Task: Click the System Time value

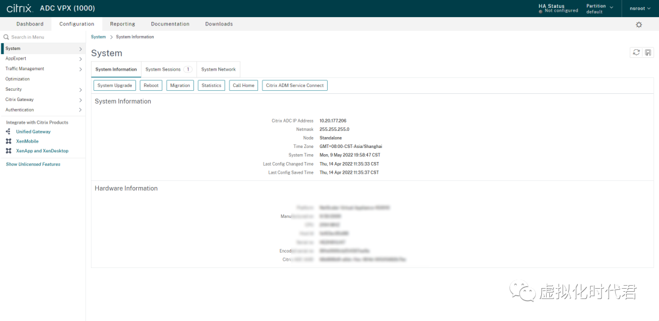Action: click(x=350, y=155)
